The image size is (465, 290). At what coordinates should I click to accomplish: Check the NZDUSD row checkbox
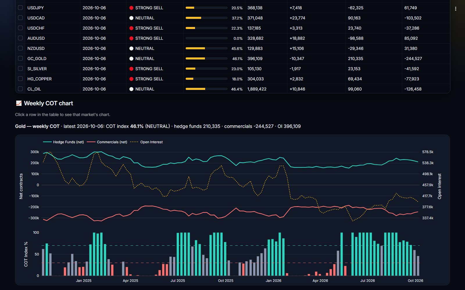point(20,48)
